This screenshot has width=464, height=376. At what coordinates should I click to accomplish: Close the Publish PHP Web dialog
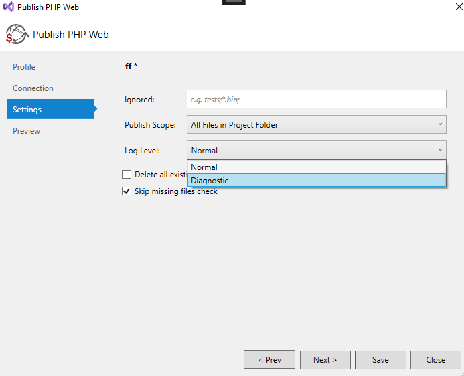tap(435, 360)
